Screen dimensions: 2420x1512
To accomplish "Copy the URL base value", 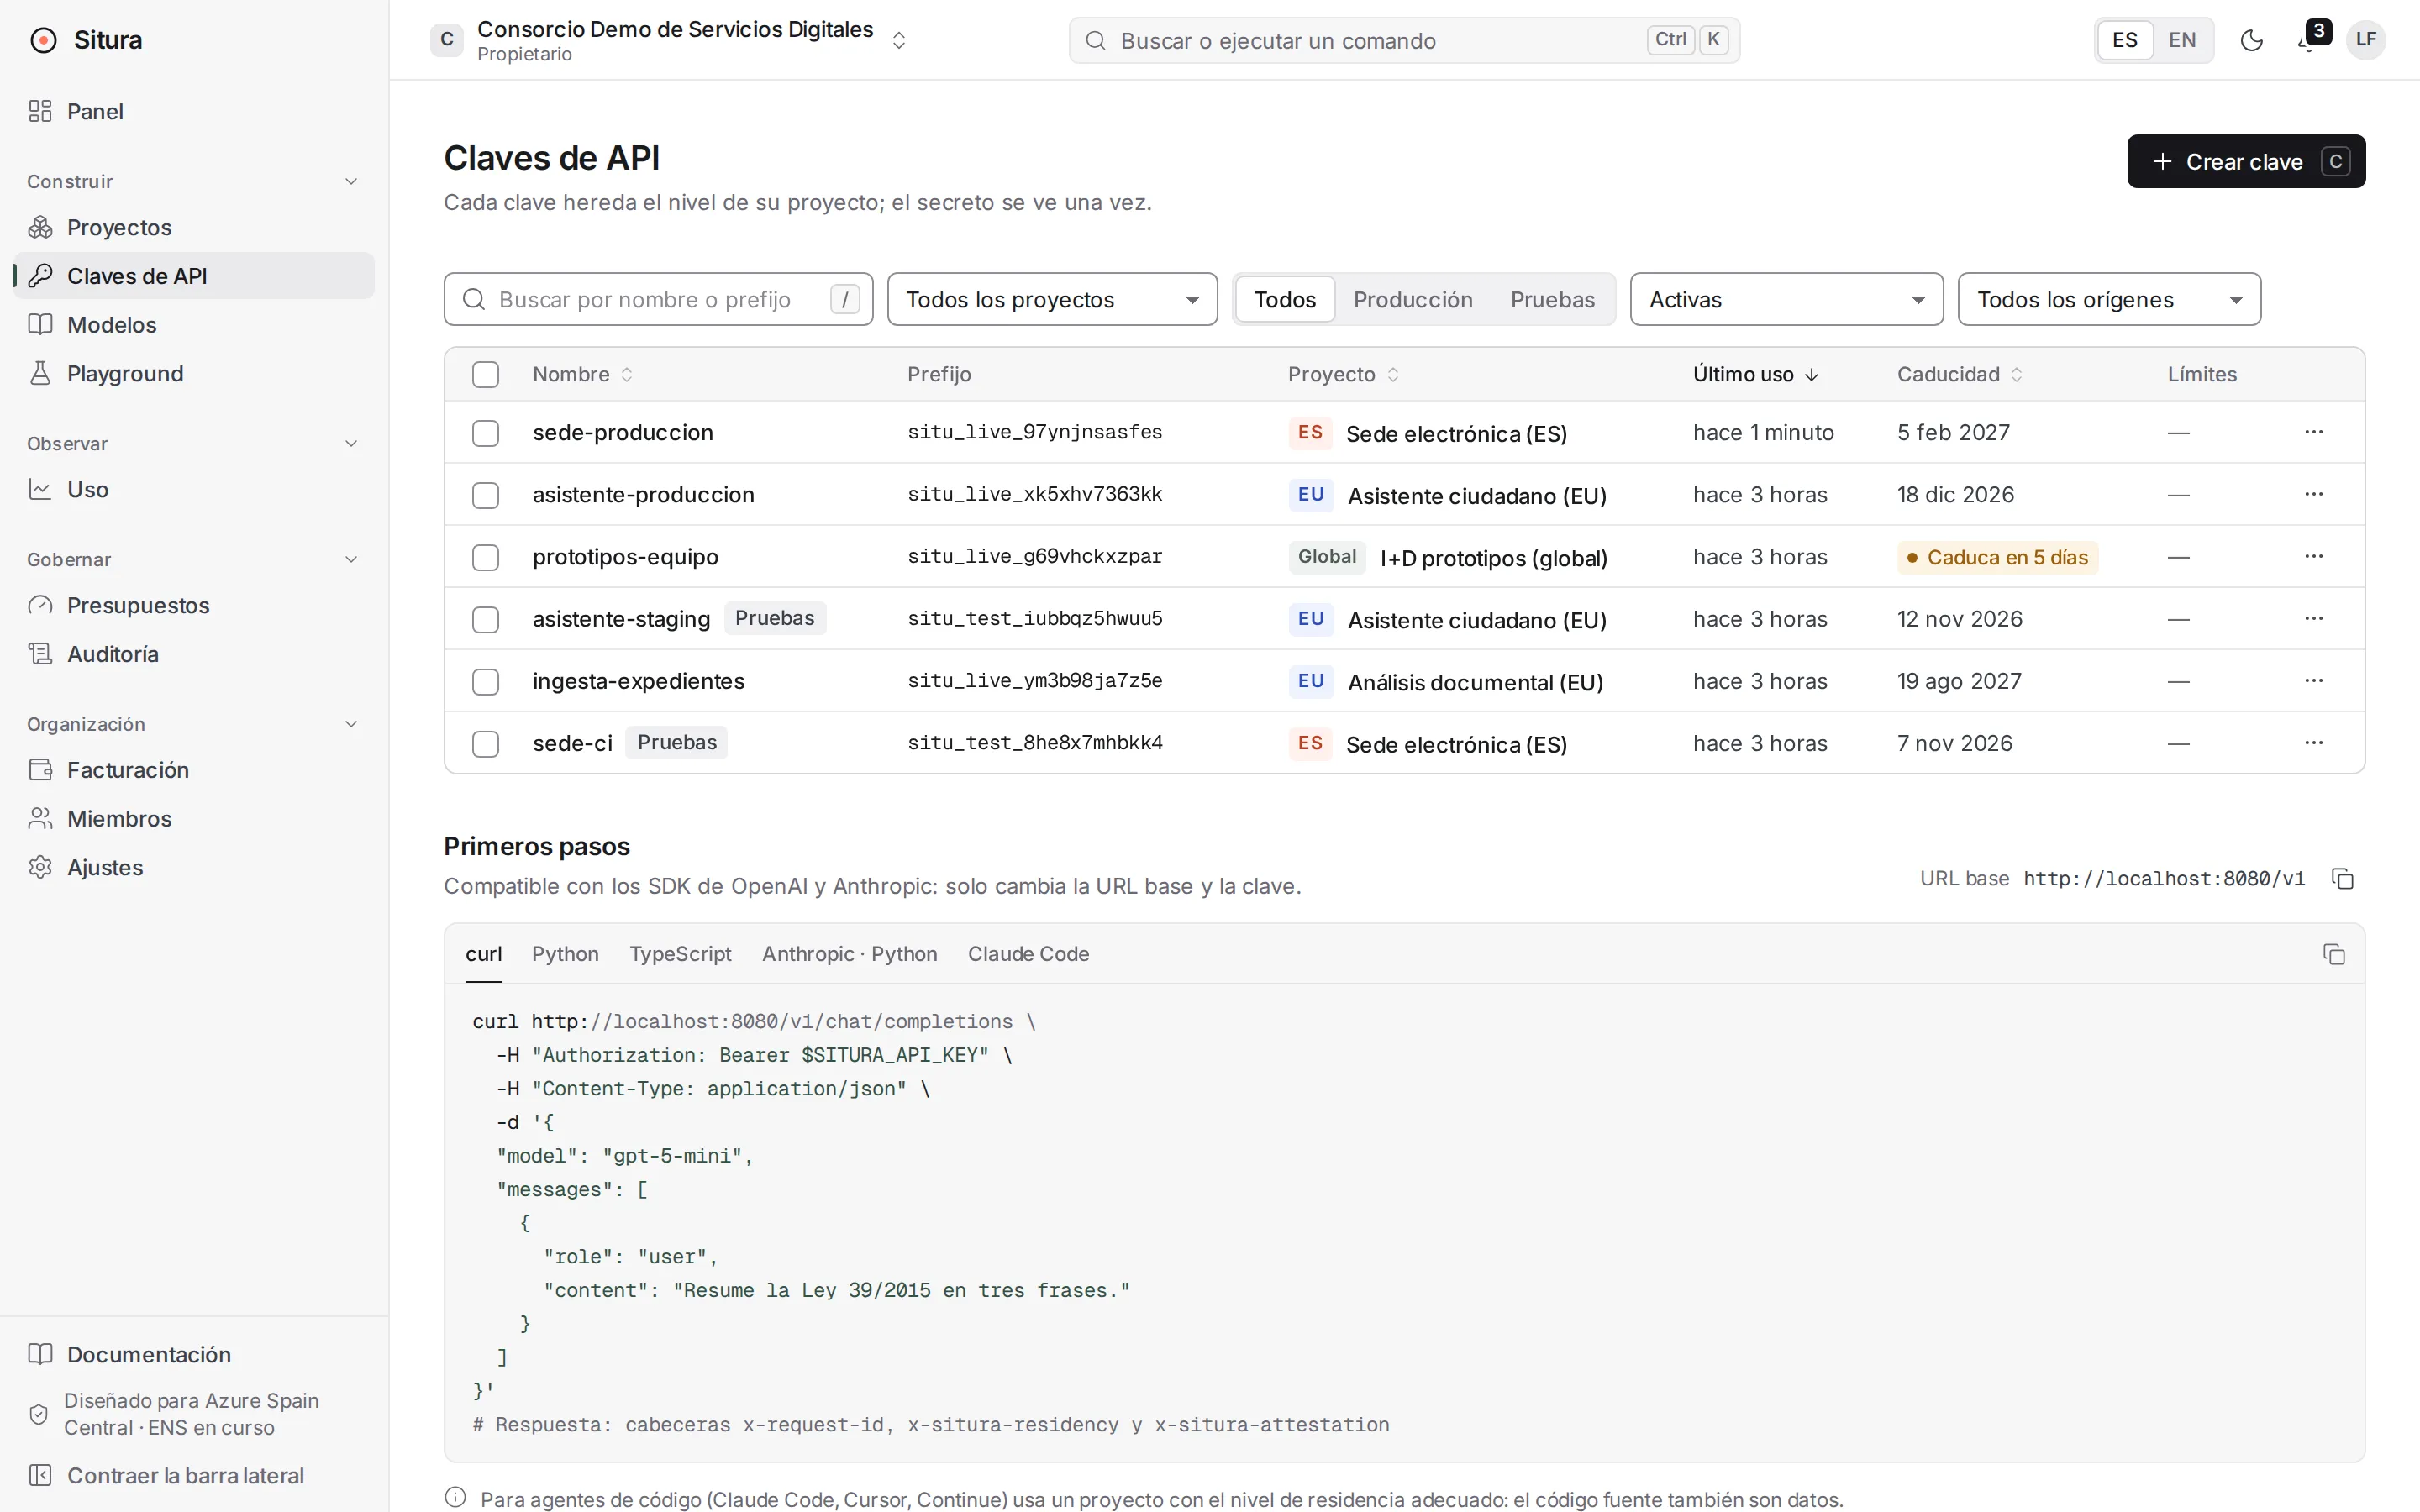I will 2343,879.
